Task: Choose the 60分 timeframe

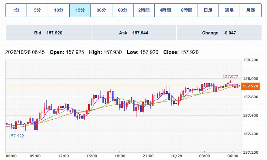Action: pyautogui.click(x=123, y=10)
